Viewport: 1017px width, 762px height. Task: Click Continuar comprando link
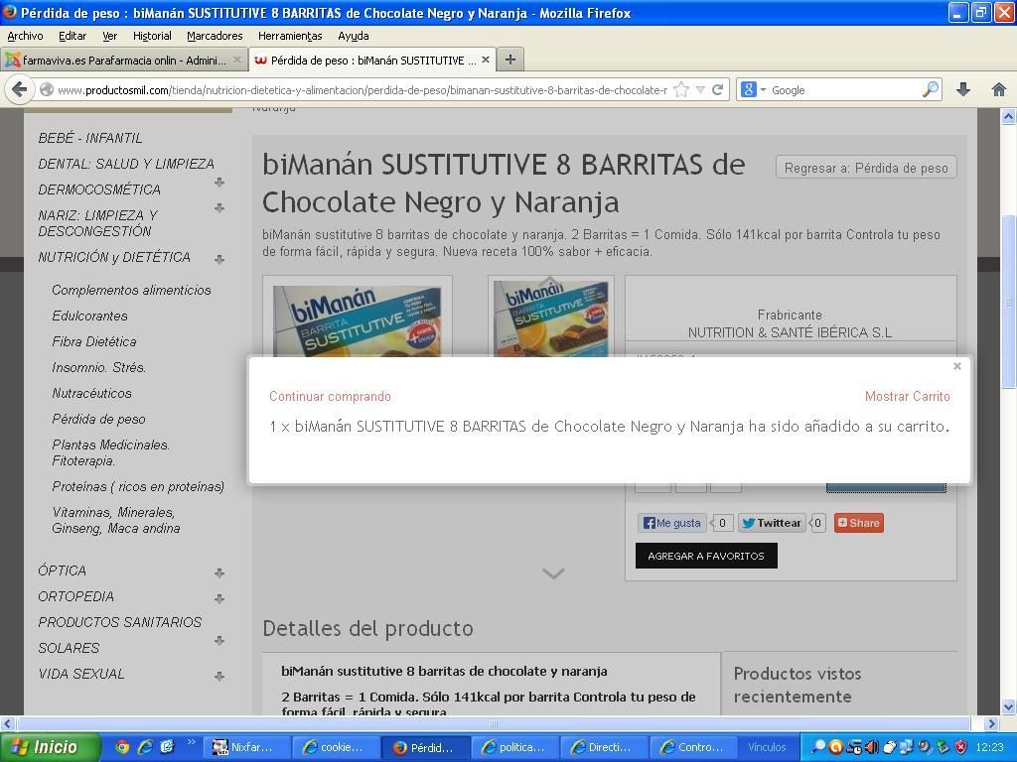pos(330,396)
